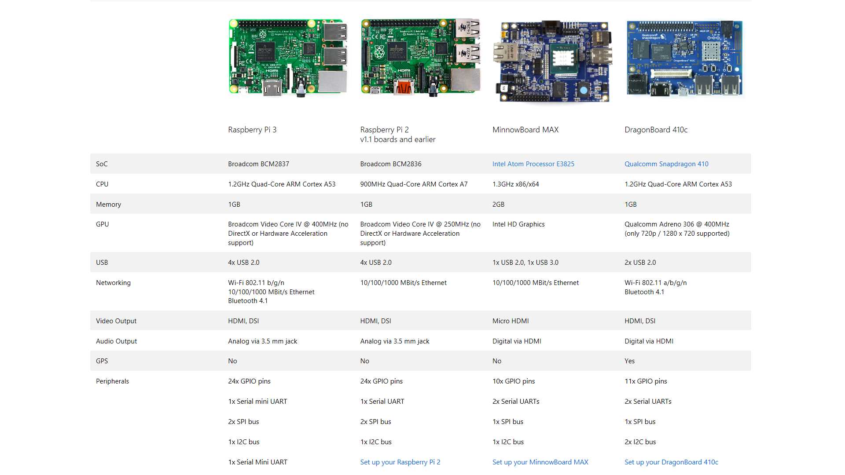Click the Micro HDMI cell
This screenshot has width=845, height=475.
click(x=511, y=321)
